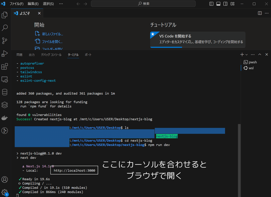Open the Manage gear icon
The image size is (271, 197).
coord(5,192)
